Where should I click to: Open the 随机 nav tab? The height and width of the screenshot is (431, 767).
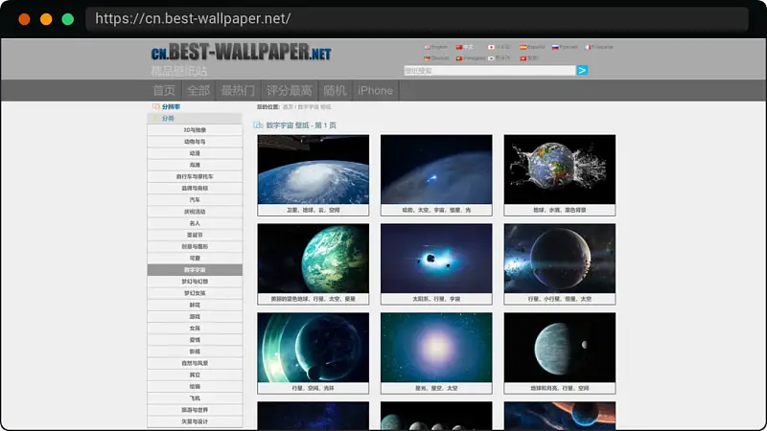click(335, 90)
